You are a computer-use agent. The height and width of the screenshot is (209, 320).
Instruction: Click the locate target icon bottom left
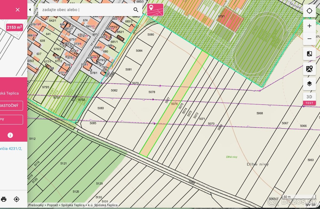tap(17, 199)
